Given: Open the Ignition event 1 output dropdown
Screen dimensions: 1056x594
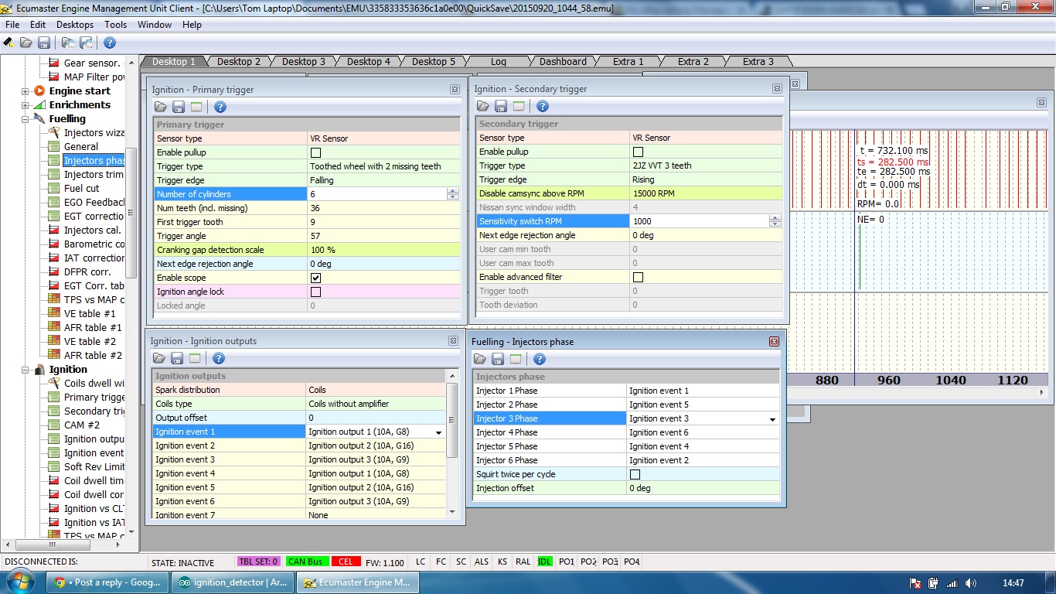Looking at the screenshot, I should pos(439,432).
